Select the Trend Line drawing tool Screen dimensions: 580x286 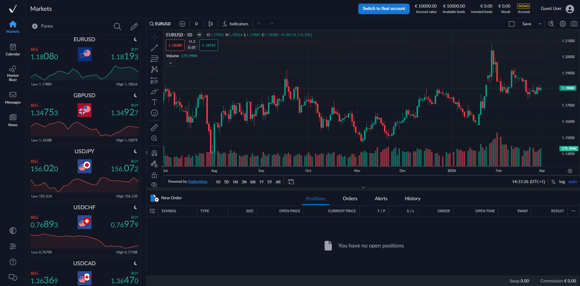[154, 48]
